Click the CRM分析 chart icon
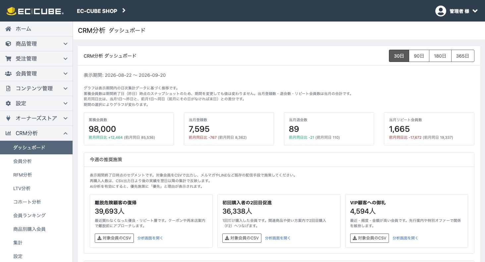 (8, 133)
